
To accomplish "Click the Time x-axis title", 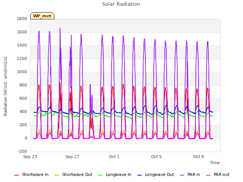I will click(x=215, y=163).
